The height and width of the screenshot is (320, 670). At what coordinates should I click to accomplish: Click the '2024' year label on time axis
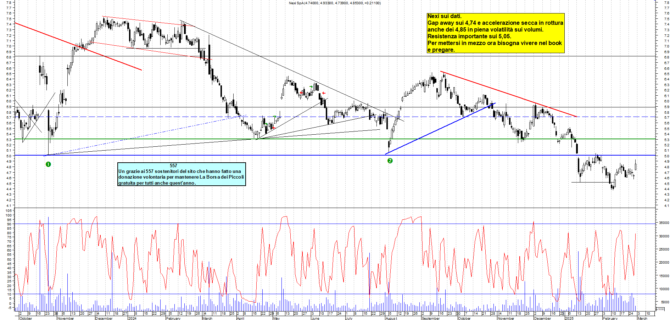[x=132, y=318]
